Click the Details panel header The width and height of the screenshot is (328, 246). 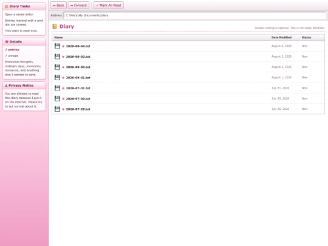click(x=24, y=42)
